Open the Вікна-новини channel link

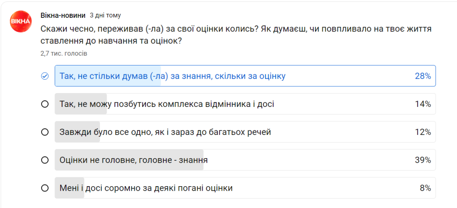pos(62,15)
